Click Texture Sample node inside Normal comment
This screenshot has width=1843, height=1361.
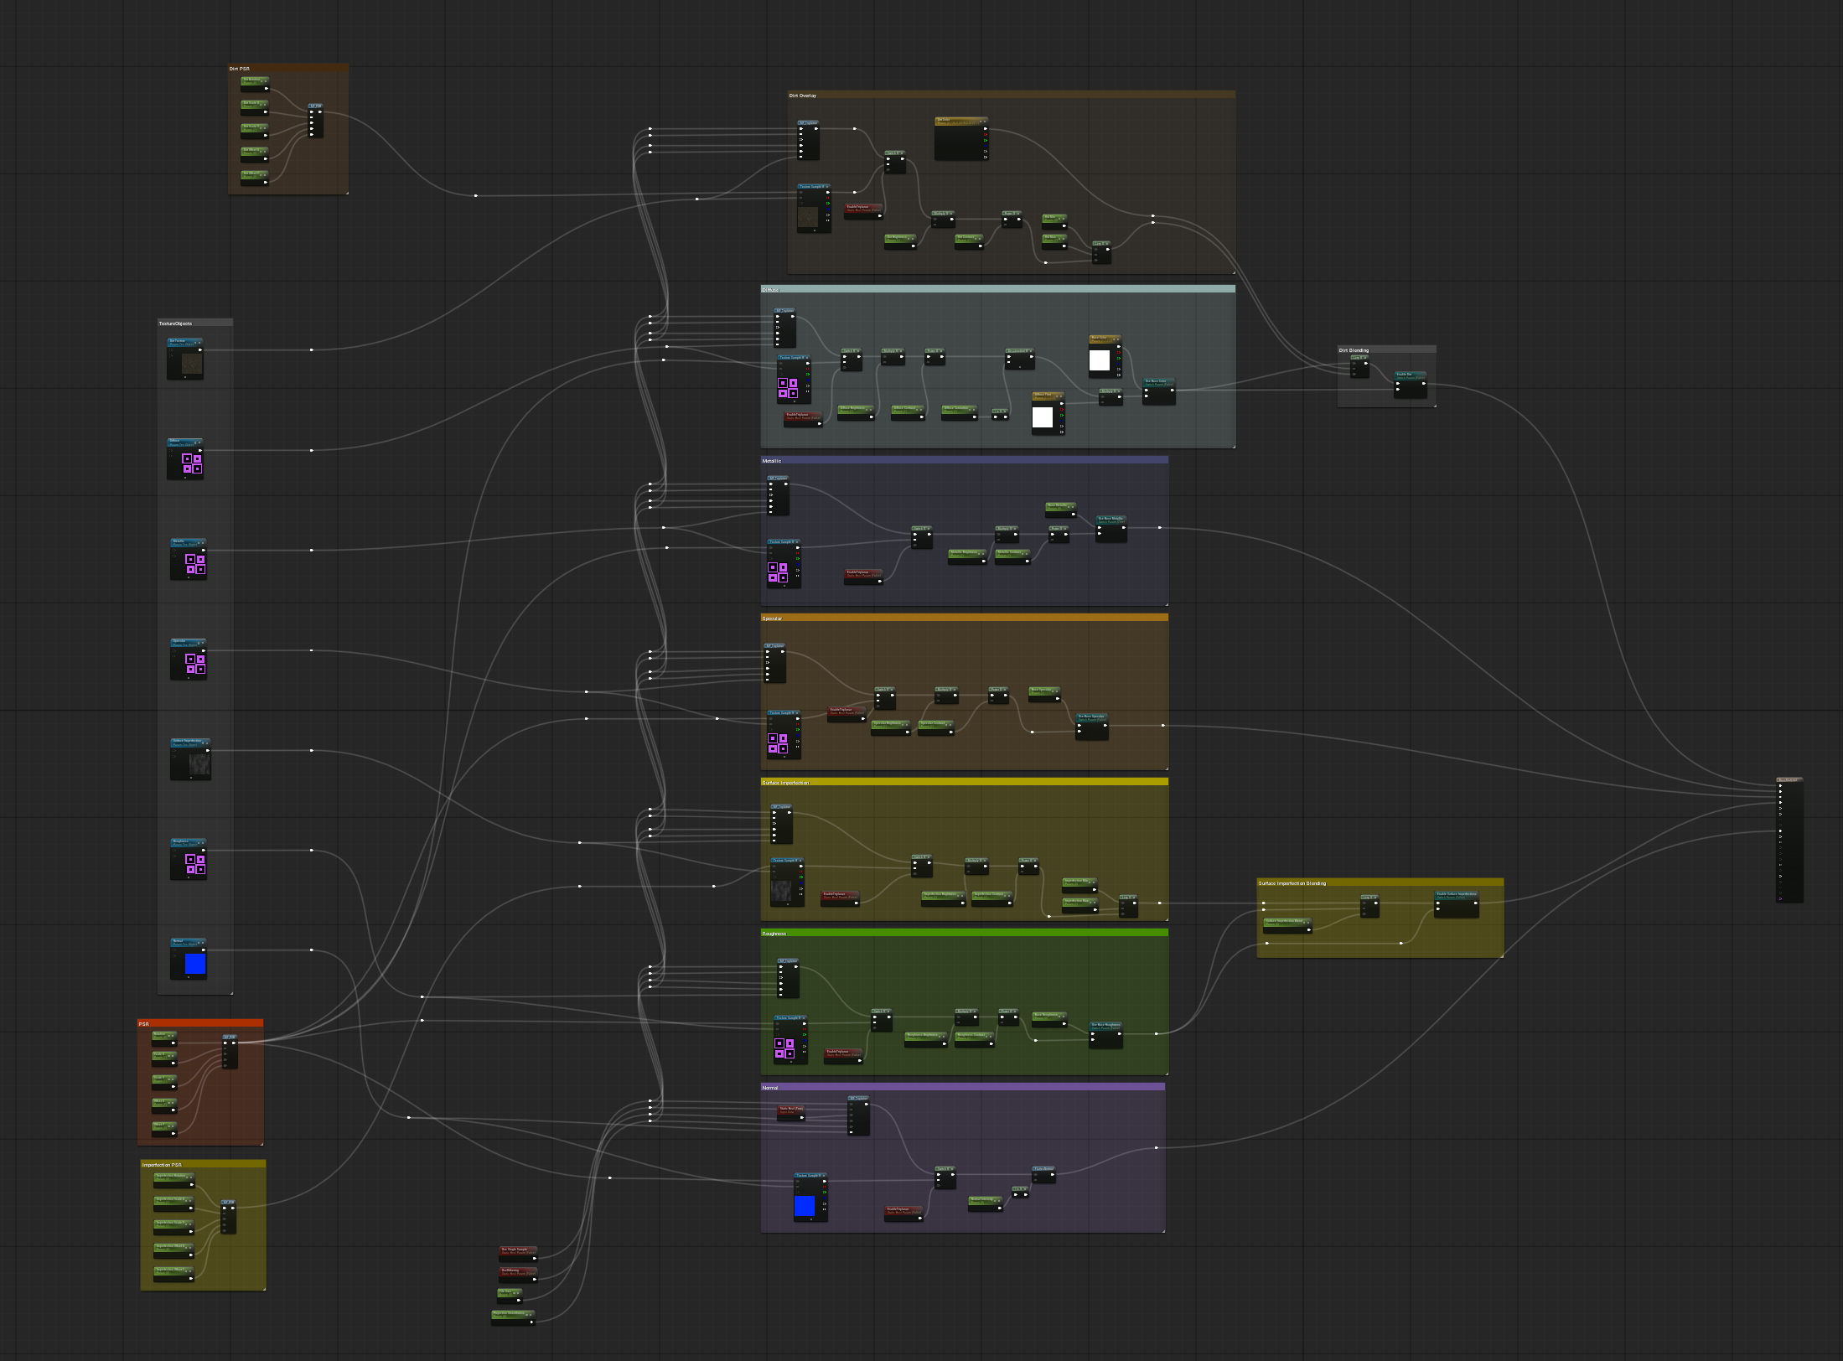810,1176
